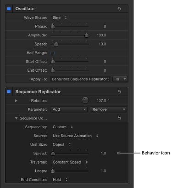Reset the Sequence Replicator behavior

[119, 92]
